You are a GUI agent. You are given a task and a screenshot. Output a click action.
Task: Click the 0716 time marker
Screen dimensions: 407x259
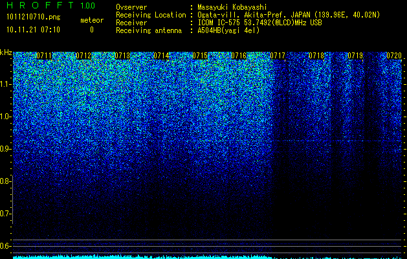pos(239,56)
